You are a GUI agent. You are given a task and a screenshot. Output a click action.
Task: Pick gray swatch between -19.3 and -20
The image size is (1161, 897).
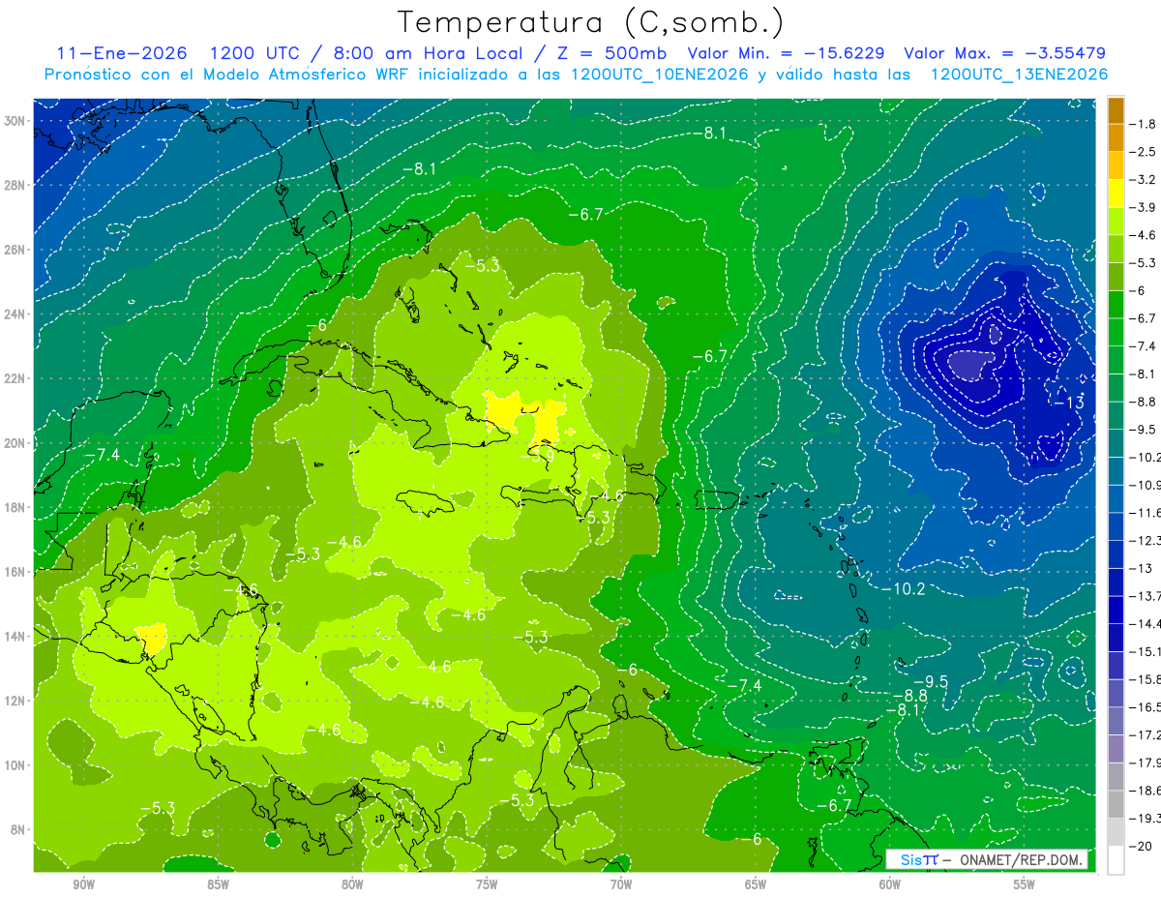coord(1116,832)
